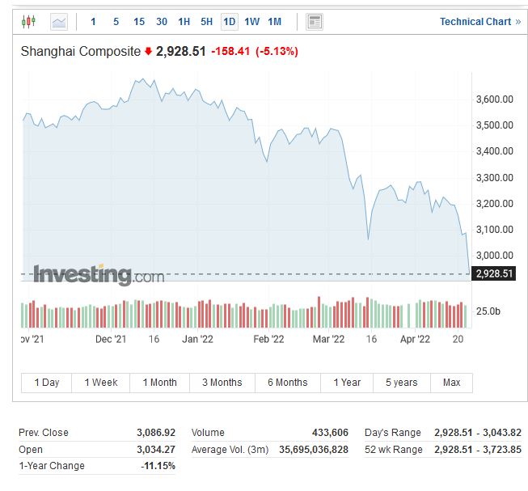Viewport: 528px width, 491px height.
Task: Click the Investing.com watermark logo
Action: [98, 275]
